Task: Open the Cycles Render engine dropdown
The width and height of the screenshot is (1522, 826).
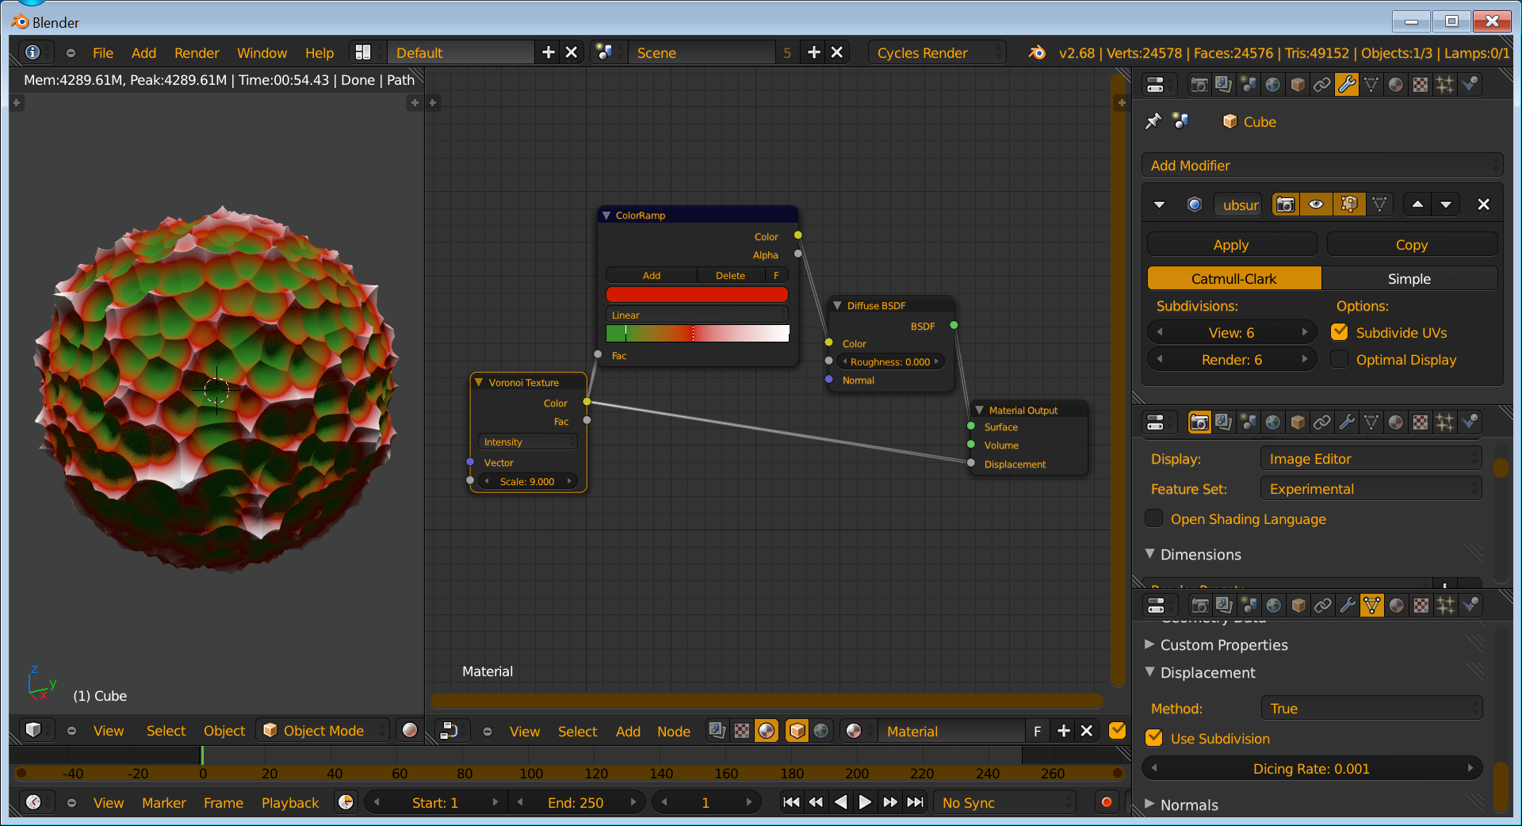Action: tap(937, 52)
